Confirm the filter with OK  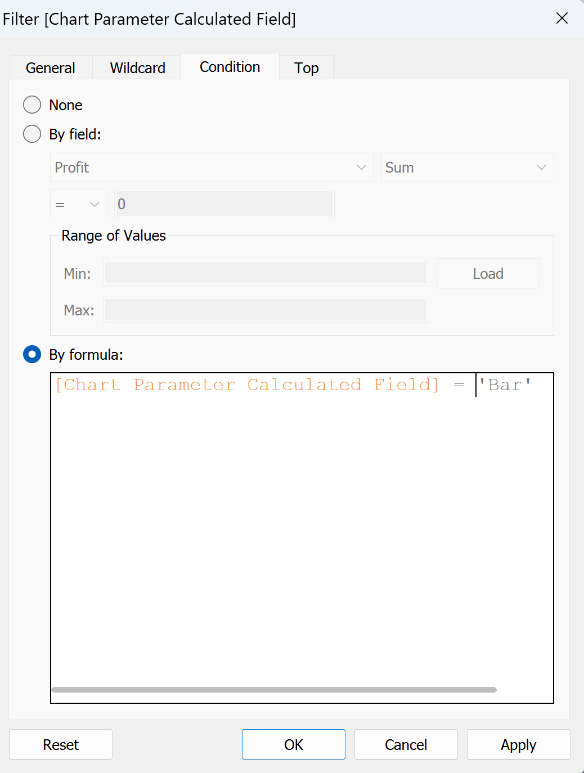coord(293,744)
